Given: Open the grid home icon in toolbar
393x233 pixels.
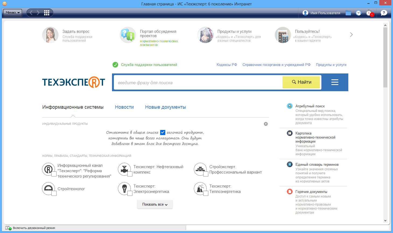Looking at the screenshot, I should 47,13.
